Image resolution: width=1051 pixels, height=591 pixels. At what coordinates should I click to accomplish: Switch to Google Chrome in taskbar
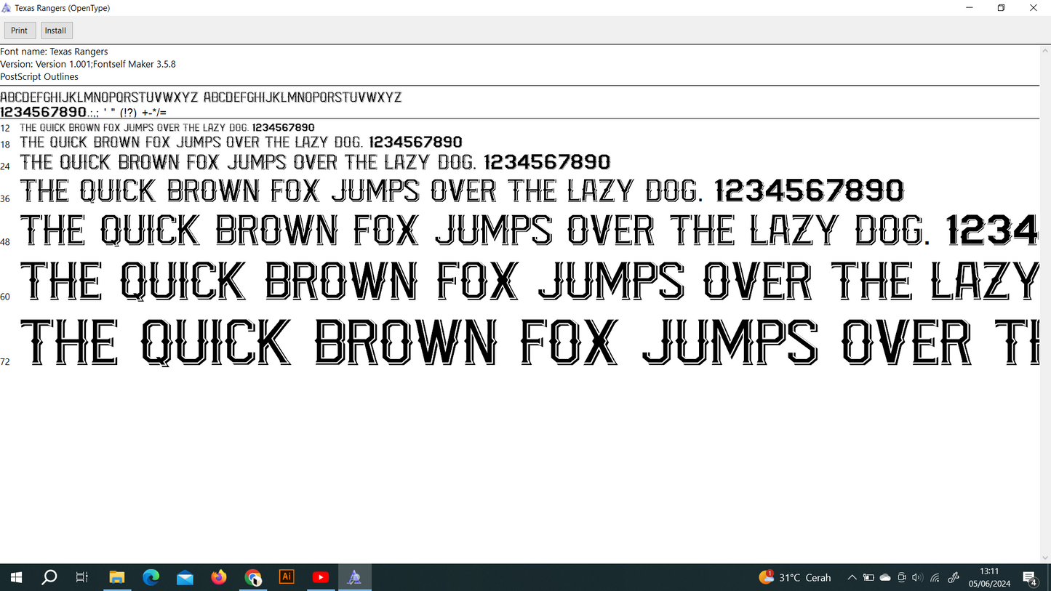coord(252,577)
